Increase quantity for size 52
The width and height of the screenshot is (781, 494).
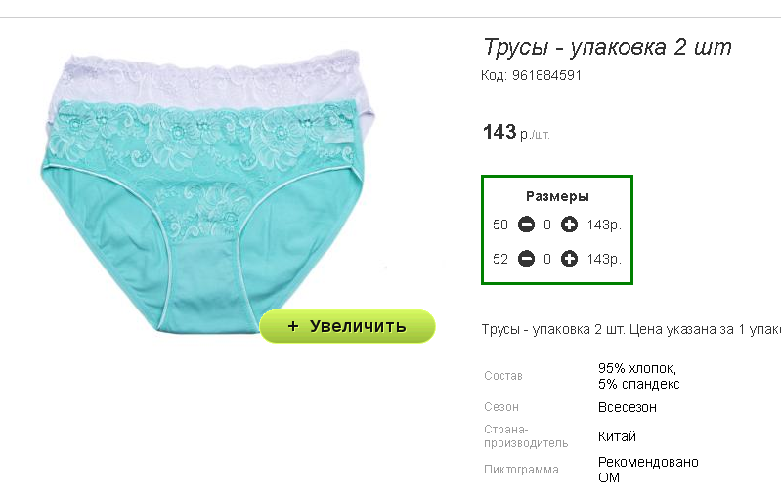point(569,259)
